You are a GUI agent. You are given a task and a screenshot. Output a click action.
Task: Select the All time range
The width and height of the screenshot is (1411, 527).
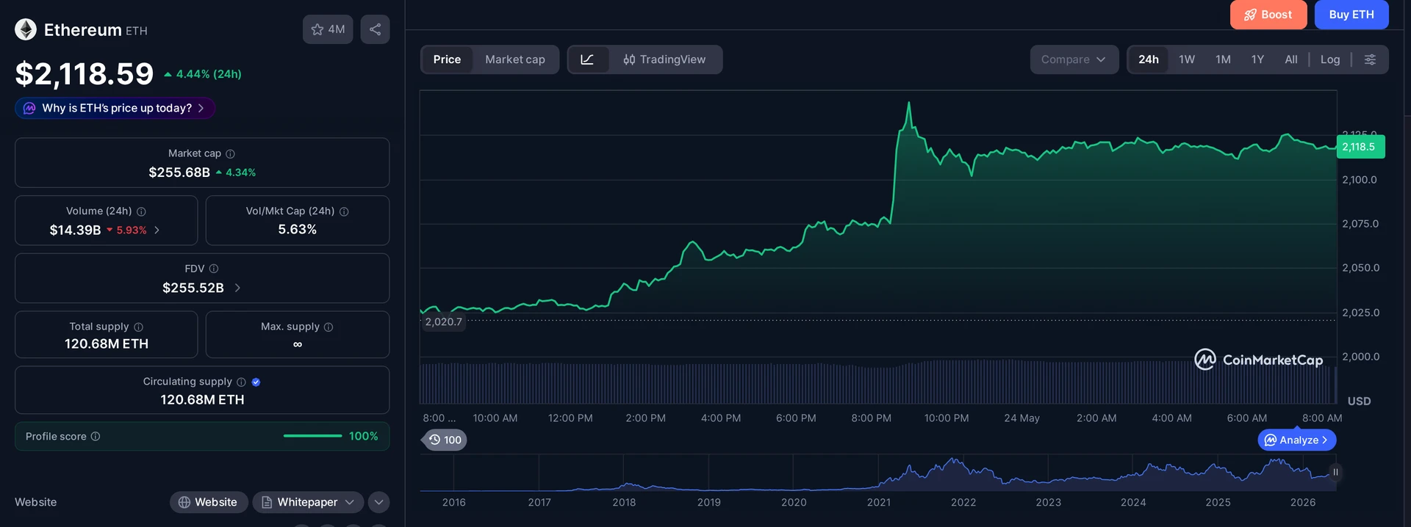(1291, 59)
